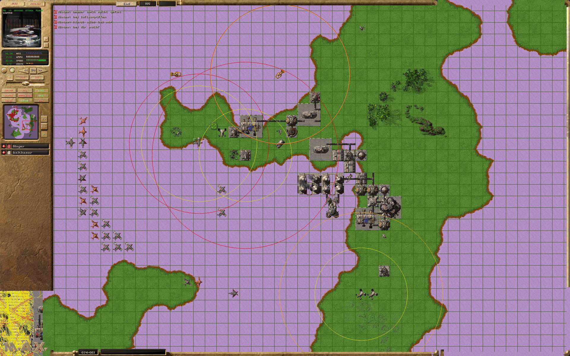Toggle the Status display
This screenshot has width=570, height=356.
(8, 96)
